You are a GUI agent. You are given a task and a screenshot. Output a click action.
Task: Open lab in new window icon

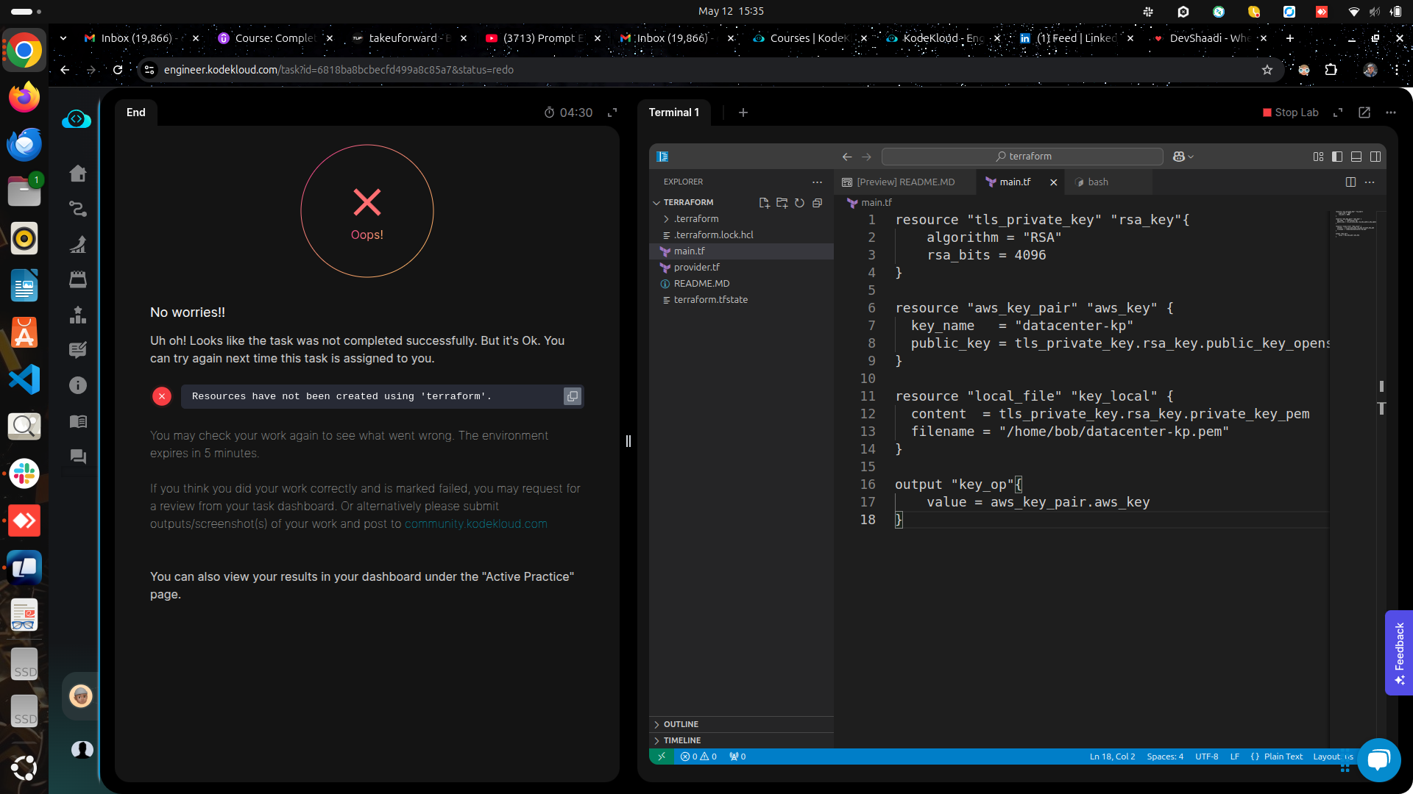pyautogui.click(x=1364, y=112)
